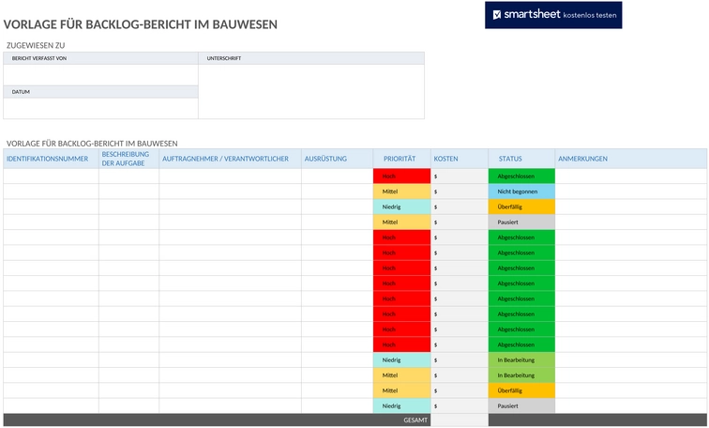709x428 pixels.
Task: Click the 'Überfällig' status in the 'Niedrig' row
Action: pos(521,206)
